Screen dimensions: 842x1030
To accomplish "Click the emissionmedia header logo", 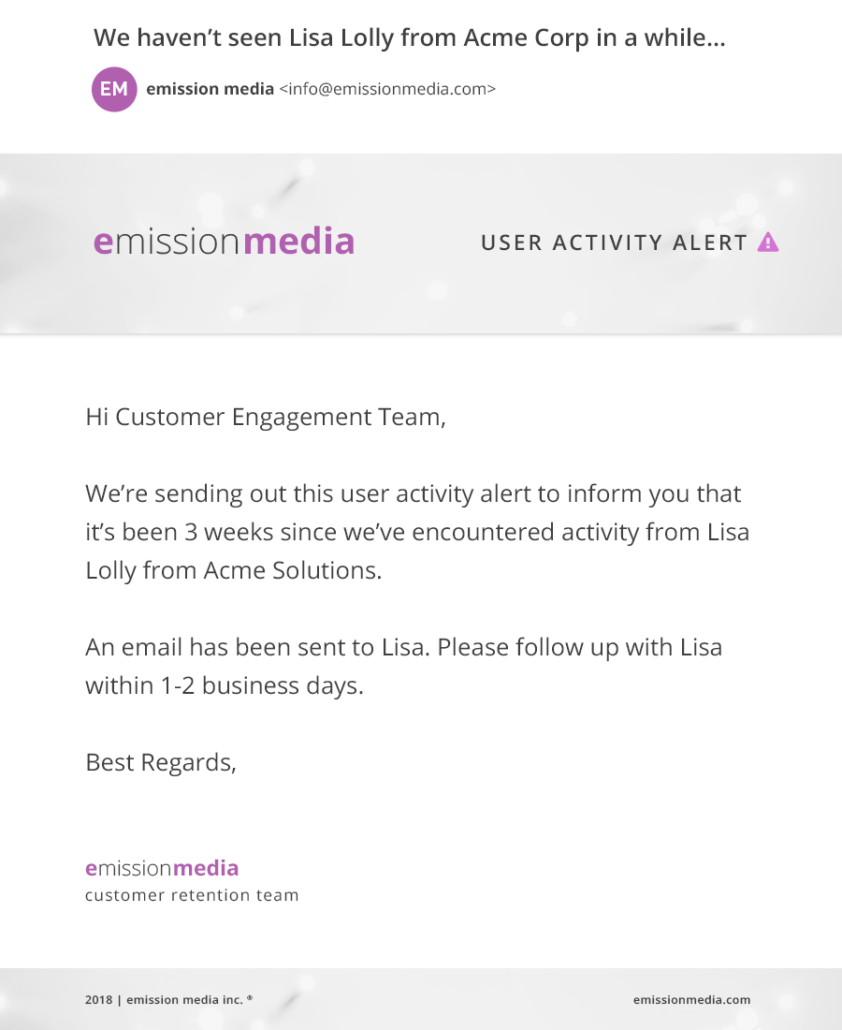I will coord(225,241).
